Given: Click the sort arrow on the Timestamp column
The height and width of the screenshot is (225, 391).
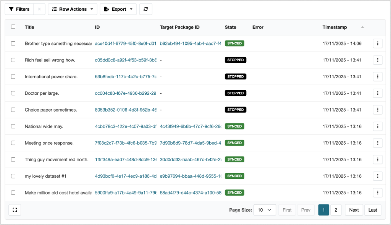Looking at the screenshot, I should pos(362,27).
